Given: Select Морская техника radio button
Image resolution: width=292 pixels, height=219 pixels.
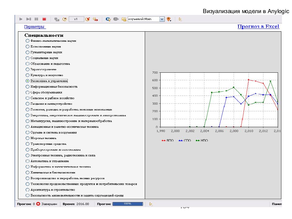Looking at the screenshot, I should point(27,138).
